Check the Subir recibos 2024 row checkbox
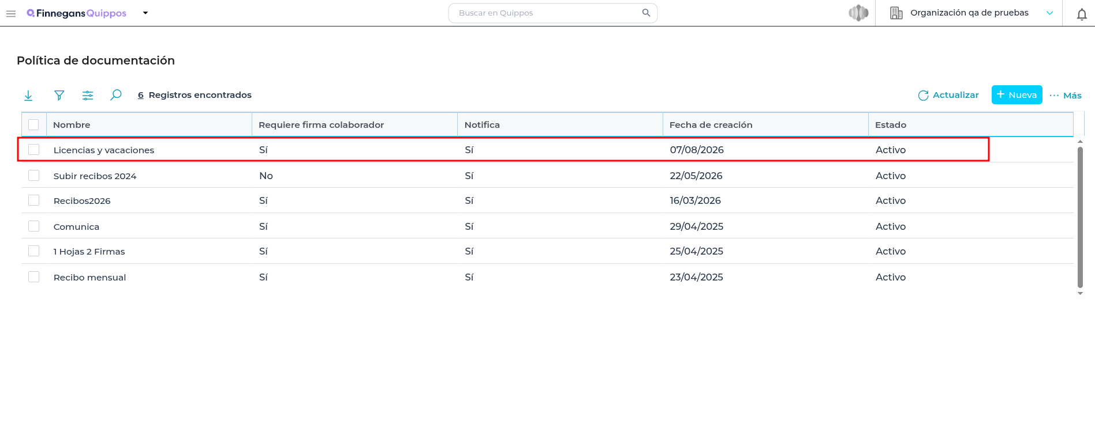Screen dimensions: 1095x436 point(34,175)
